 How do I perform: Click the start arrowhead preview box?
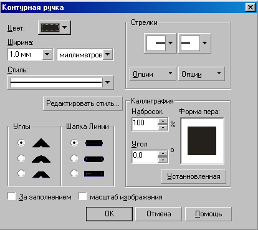click(x=156, y=43)
